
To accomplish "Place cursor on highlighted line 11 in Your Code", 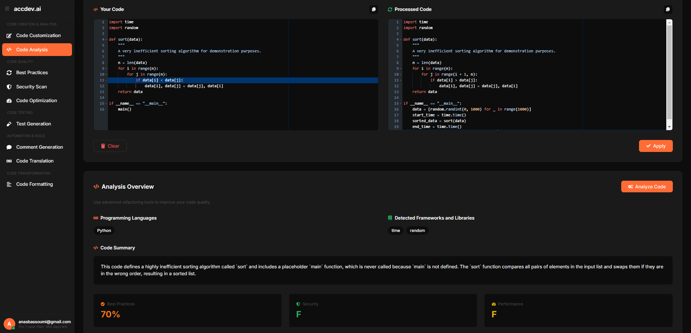I will pyautogui.click(x=243, y=80).
